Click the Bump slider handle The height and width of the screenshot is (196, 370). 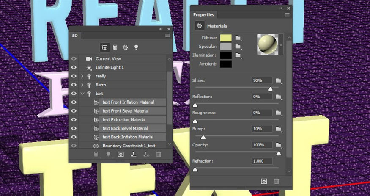point(203,138)
